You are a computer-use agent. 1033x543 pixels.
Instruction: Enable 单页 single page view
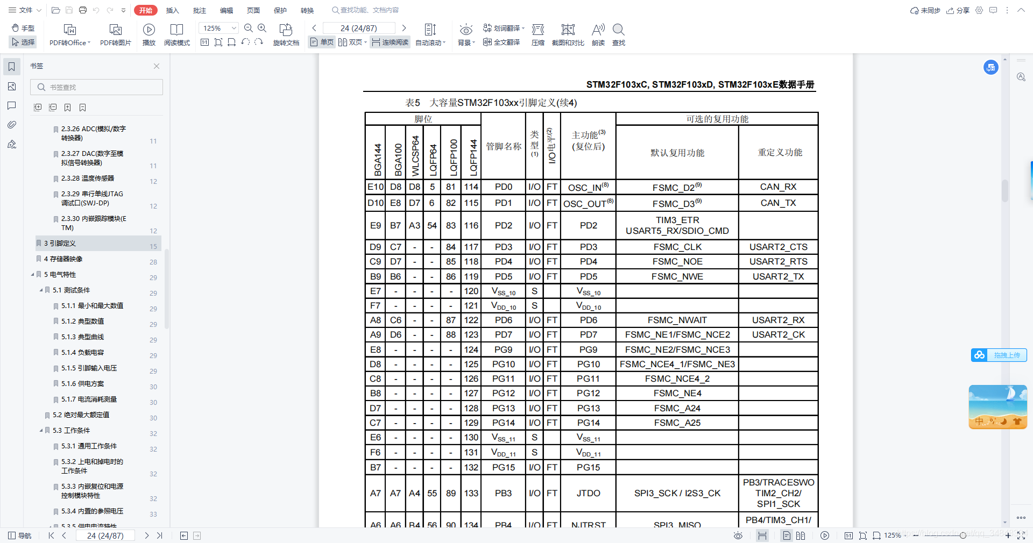click(322, 42)
